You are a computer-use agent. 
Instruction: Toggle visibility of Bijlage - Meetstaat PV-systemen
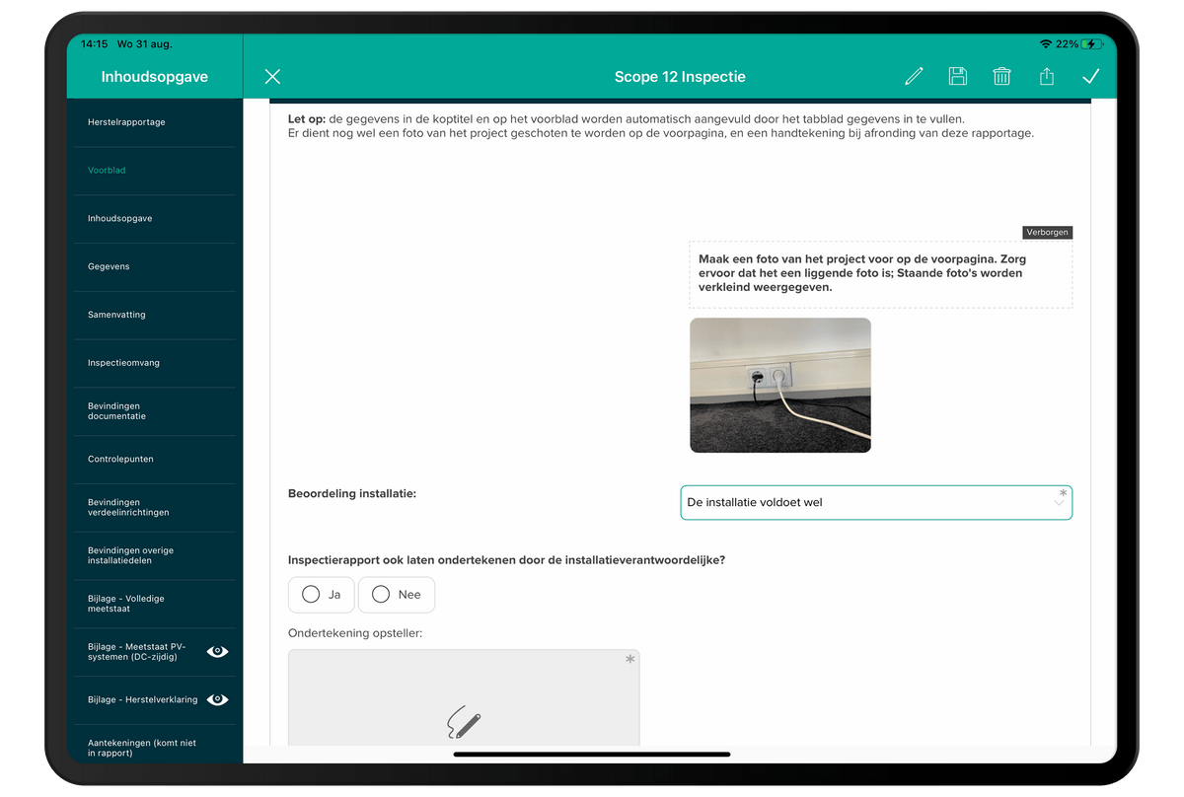pos(218,652)
